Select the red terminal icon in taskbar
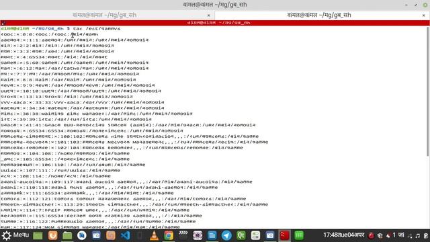The width and height of the screenshot is (430, 242). coord(285,235)
